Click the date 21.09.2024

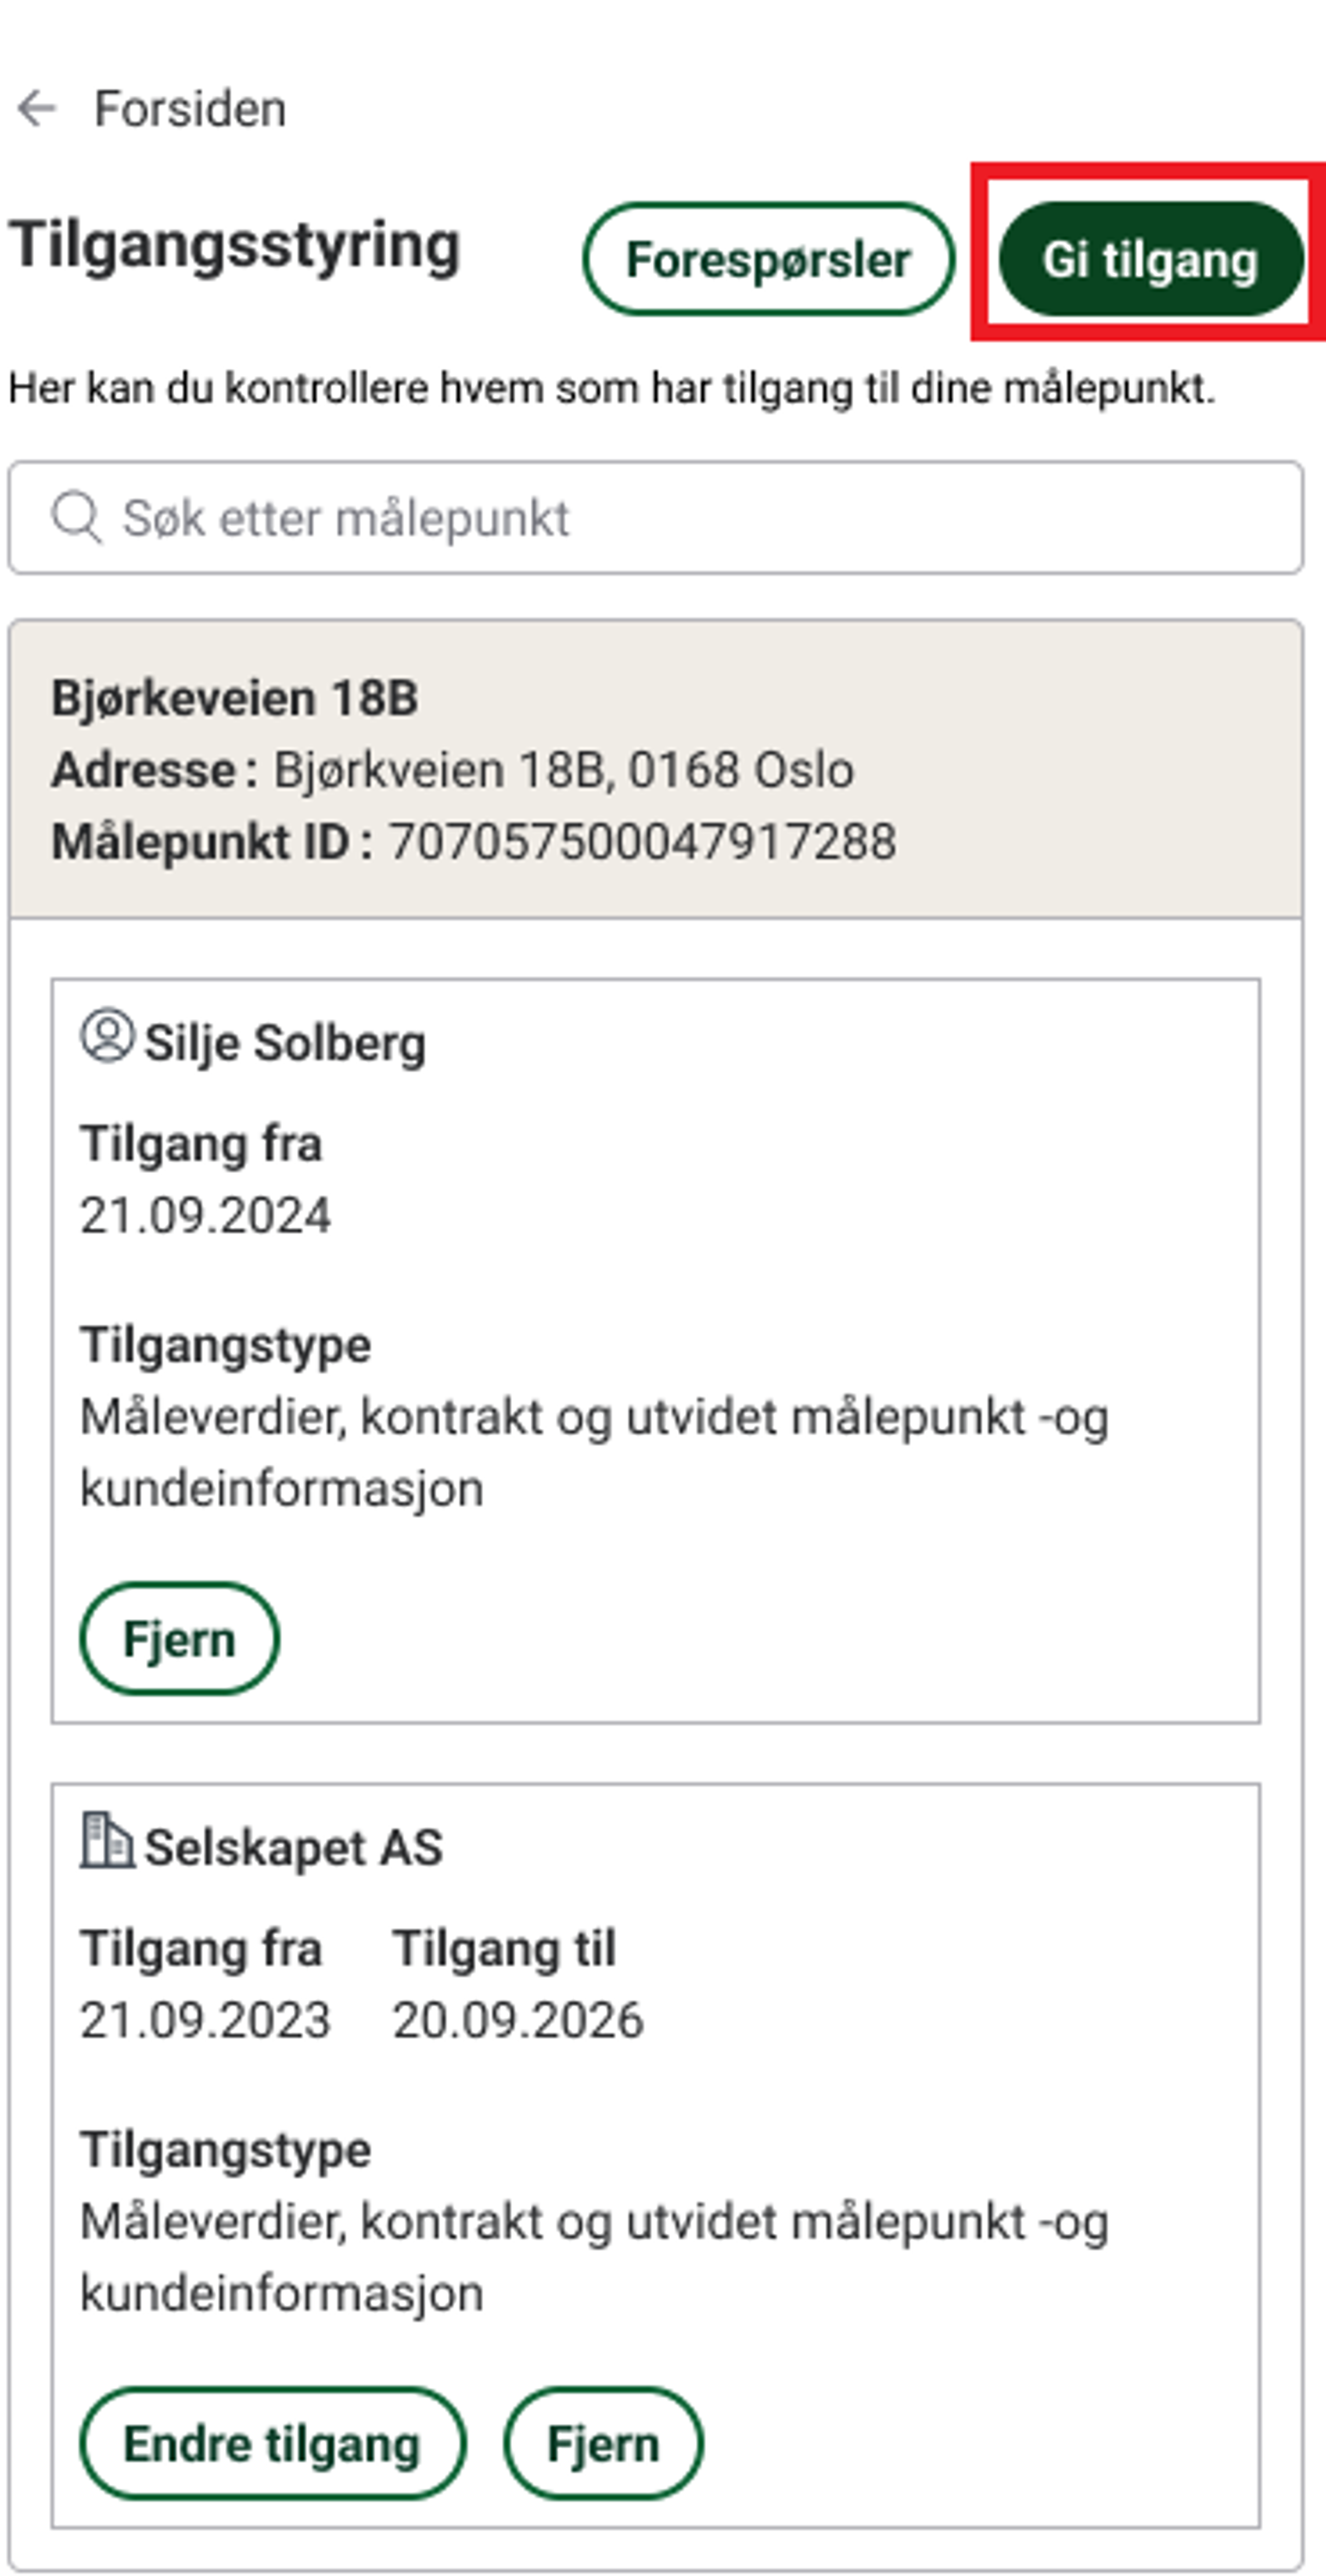pyautogui.click(x=205, y=1216)
